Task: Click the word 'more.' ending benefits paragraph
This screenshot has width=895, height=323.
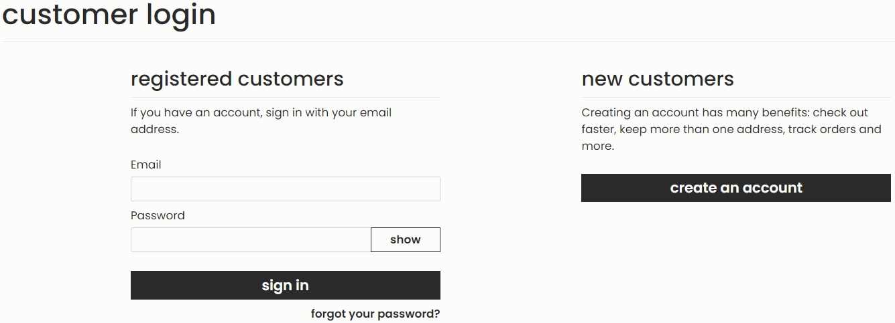Action: pos(597,146)
